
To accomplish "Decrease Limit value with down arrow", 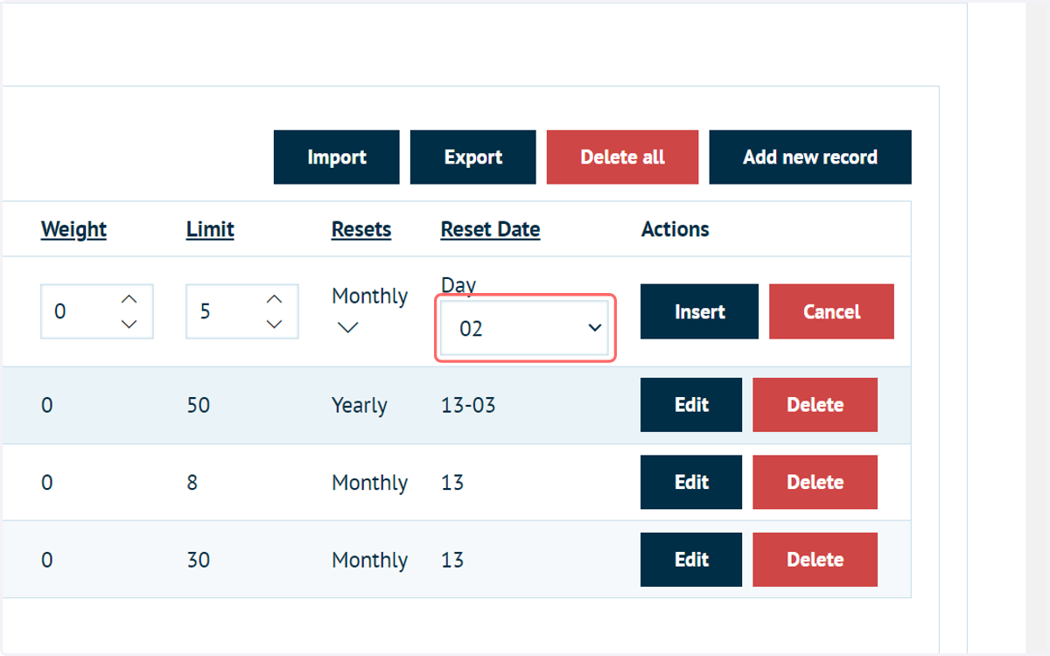I will tap(275, 325).
